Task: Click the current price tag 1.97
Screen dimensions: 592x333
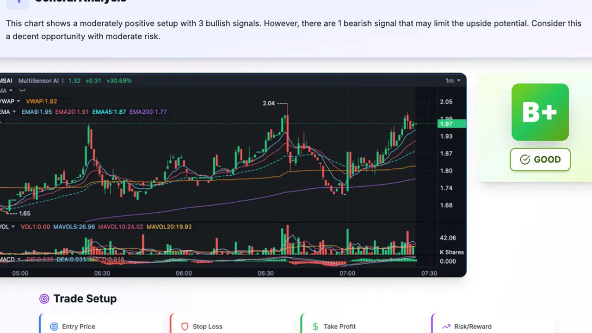Action: tap(451, 124)
